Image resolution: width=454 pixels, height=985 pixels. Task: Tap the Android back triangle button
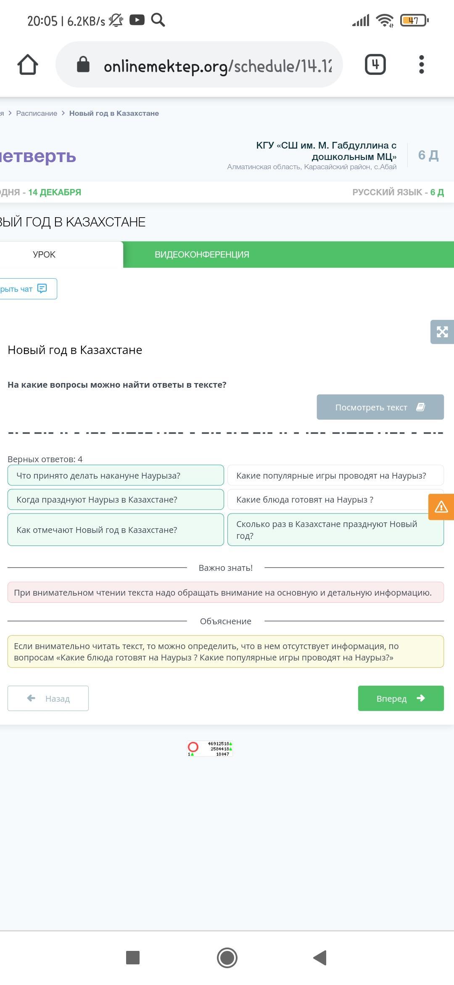320,958
